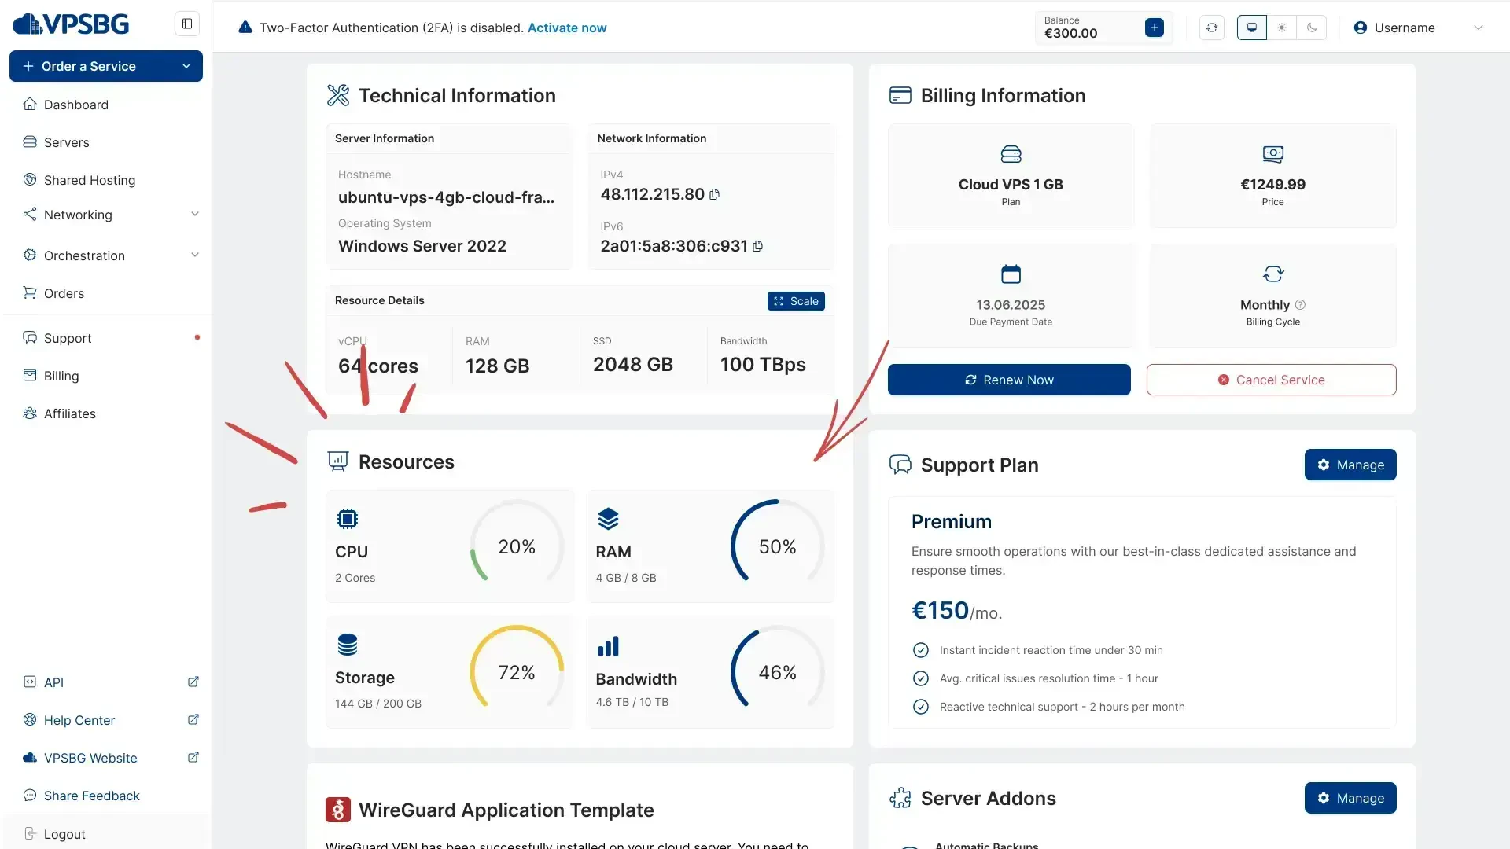Click the Storage 72% usage gauge

[517, 672]
